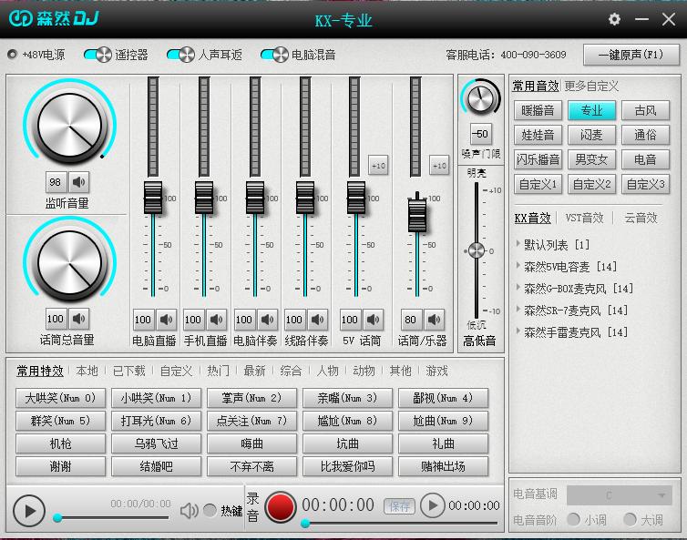Mute the 5V 话筒 channel speaker

(373, 320)
